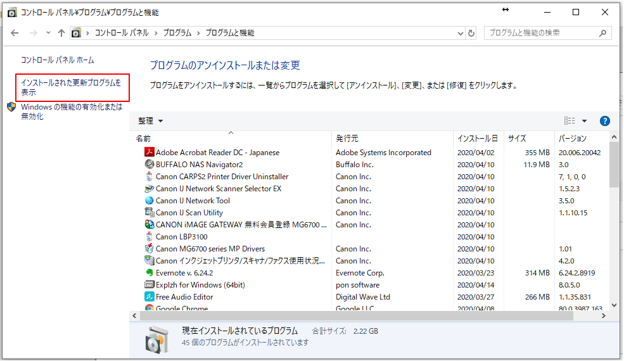
Task: Click the search magnifier icon
Action: tap(602, 33)
